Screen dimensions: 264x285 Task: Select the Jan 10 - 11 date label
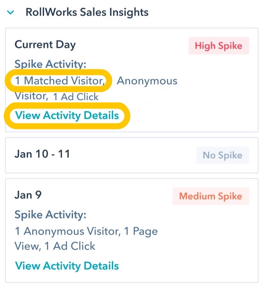point(42,154)
